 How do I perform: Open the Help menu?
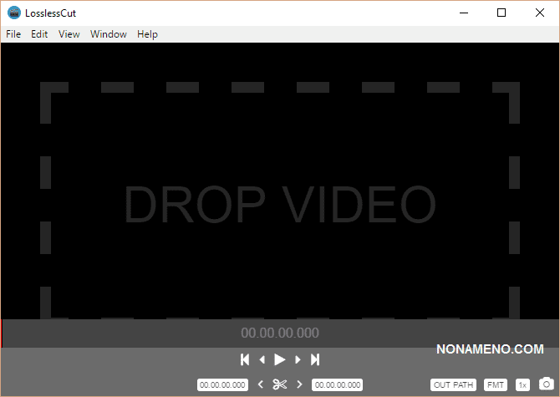(x=147, y=34)
